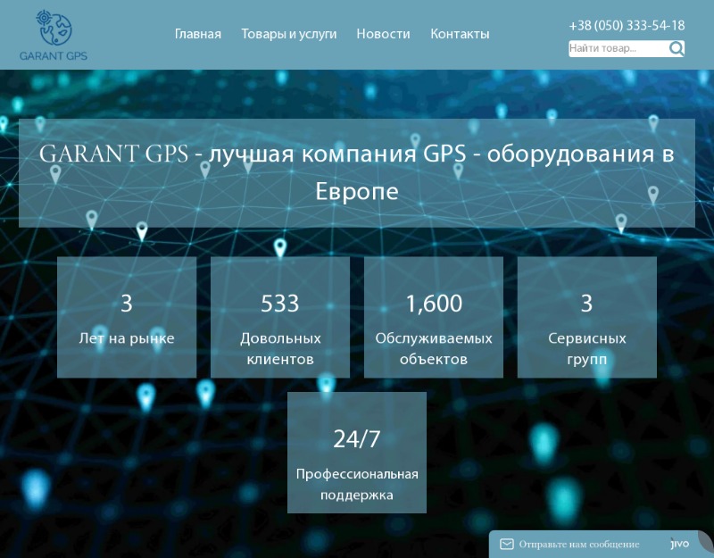
Task: Click the 24/7 Профессиональная поддержка card
Action: coord(356,453)
